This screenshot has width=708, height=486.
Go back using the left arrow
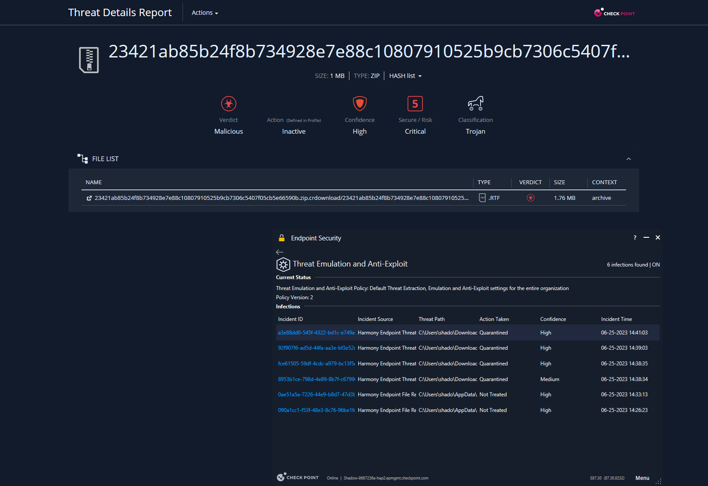click(280, 252)
